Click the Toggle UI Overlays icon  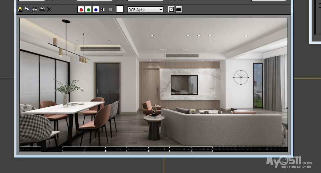point(171,9)
